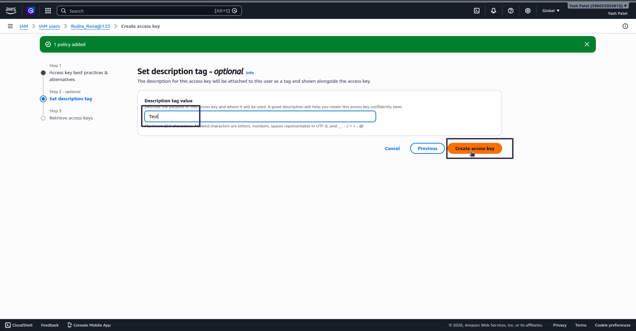The width and height of the screenshot is (636, 331).
Task: Open the info panel icon
Action: [x=625, y=26]
